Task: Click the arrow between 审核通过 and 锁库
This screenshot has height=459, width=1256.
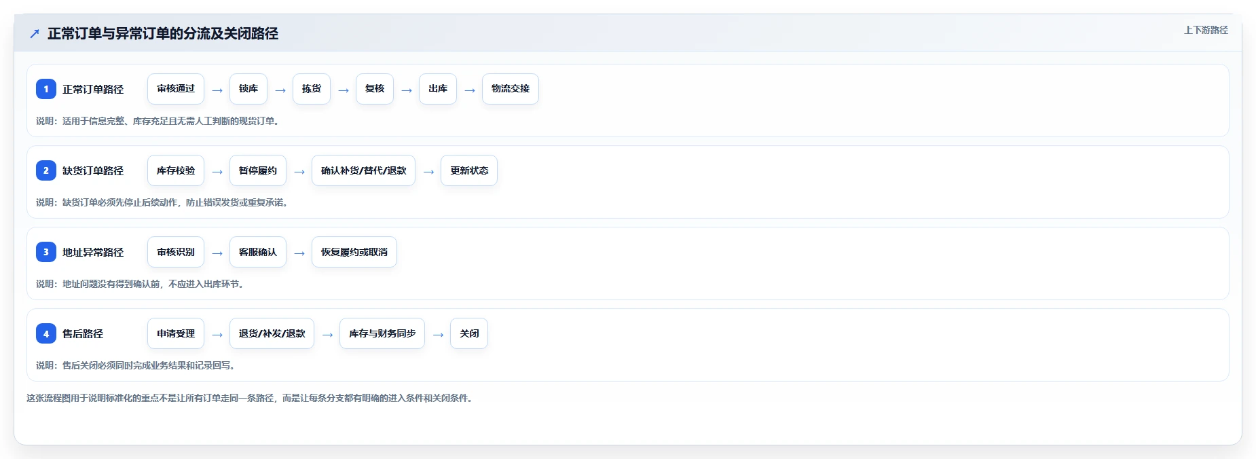Action: point(217,90)
